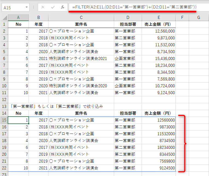Click the Insert Function fx icon
This screenshot has height=176, width=209.
(x=63, y=7)
